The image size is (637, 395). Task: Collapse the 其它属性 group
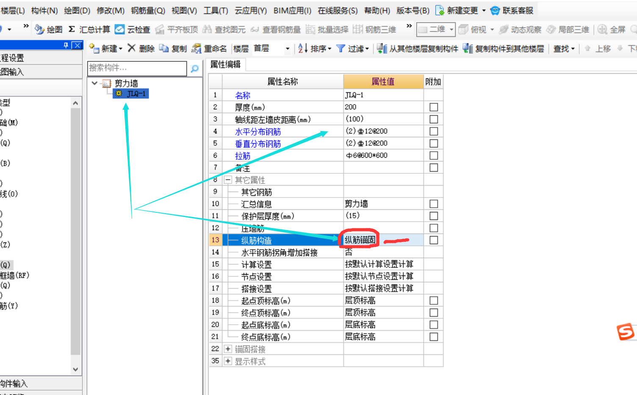tap(228, 180)
